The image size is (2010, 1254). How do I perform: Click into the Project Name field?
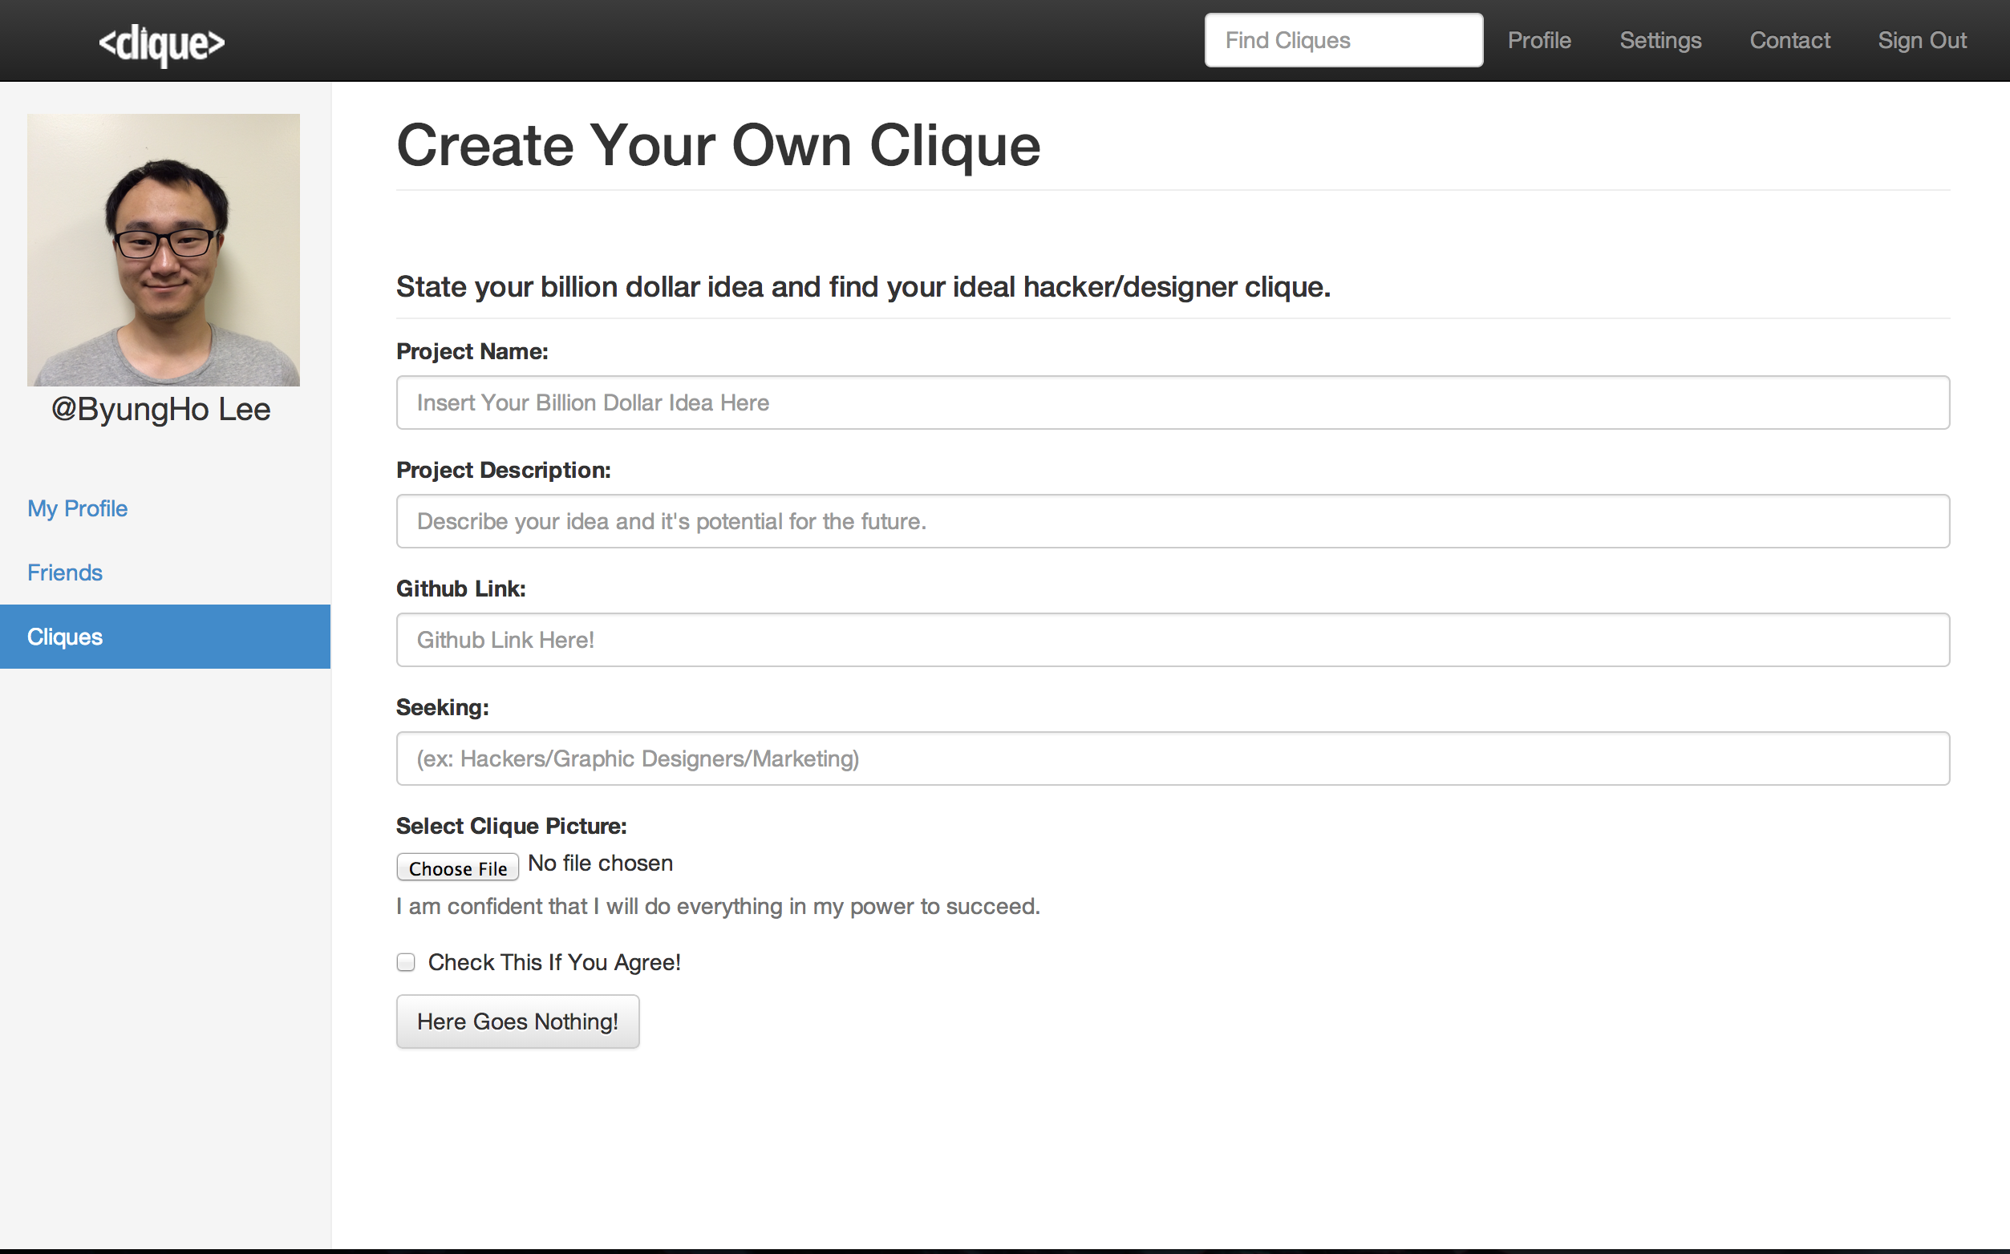pos(1172,403)
